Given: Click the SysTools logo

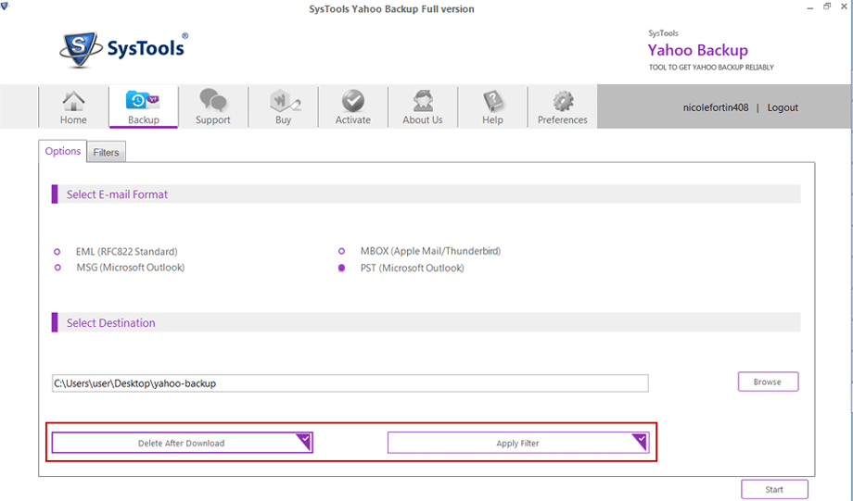Looking at the screenshot, I should [124, 49].
